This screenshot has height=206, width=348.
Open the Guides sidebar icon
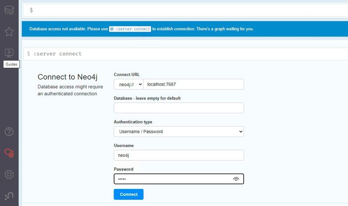(9, 53)
